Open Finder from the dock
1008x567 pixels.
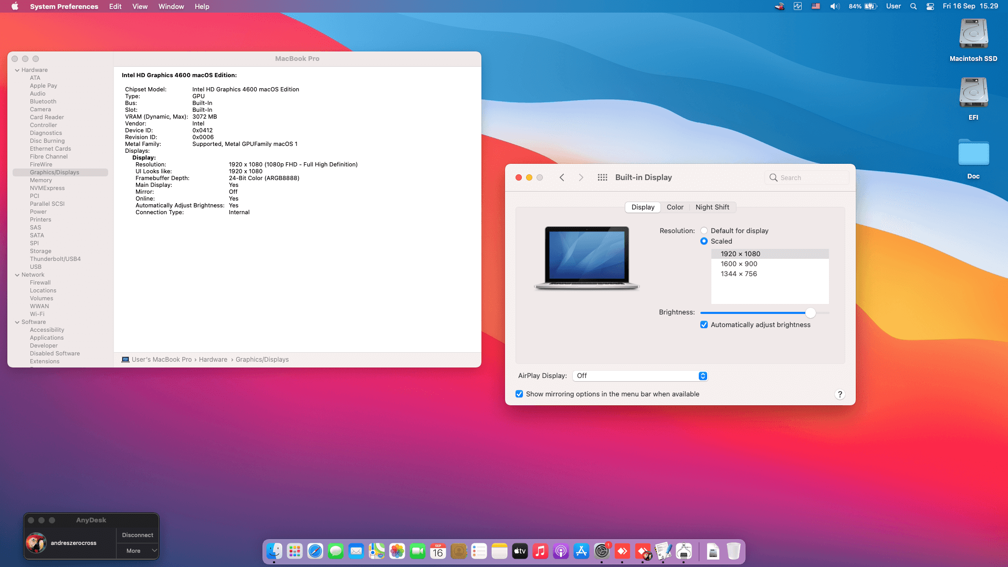point(274,551)
